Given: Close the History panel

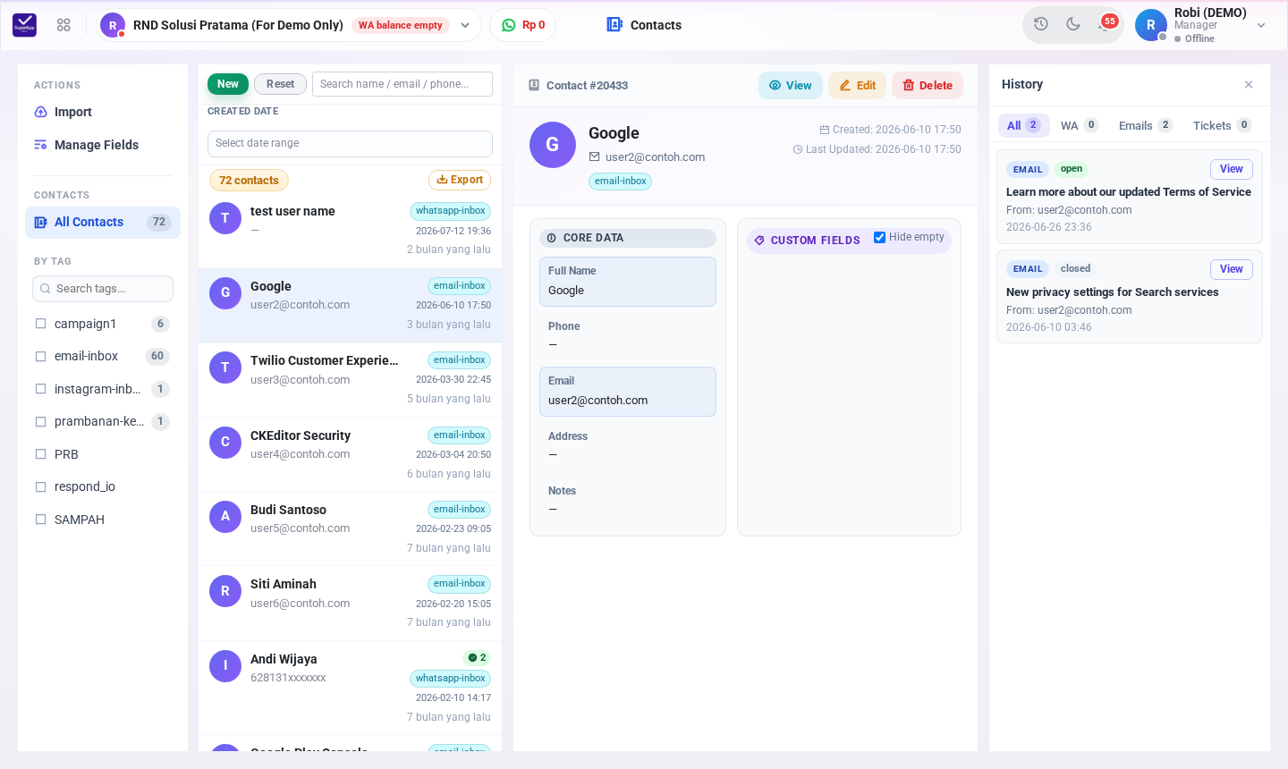Looking at the screenshot, I should (1249, 85).
